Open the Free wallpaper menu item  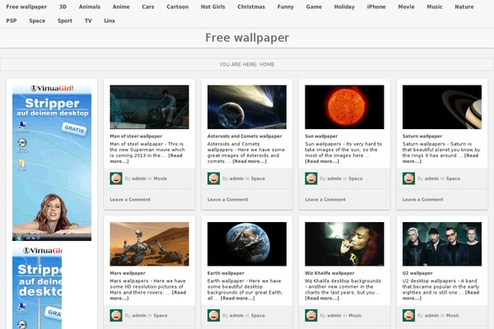coord(26,7)
